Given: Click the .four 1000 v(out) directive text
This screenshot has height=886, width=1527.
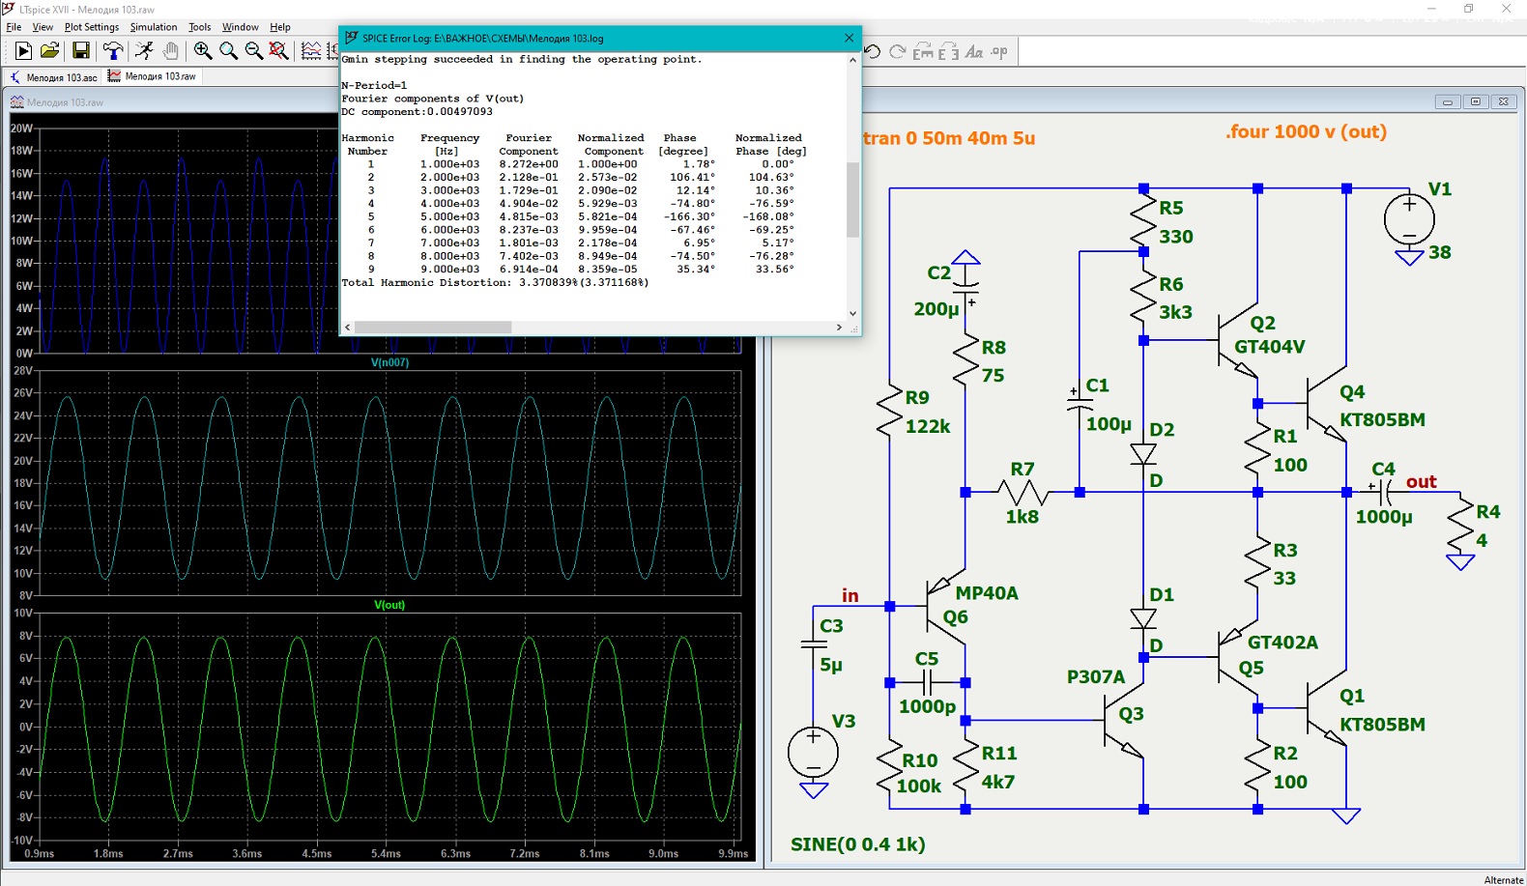Looking at the screenshot, I should tap(1306, 132).
